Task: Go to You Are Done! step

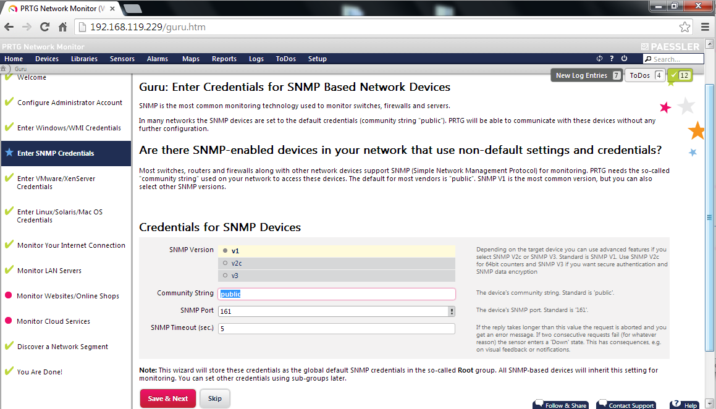Action: tap(40, 372)
